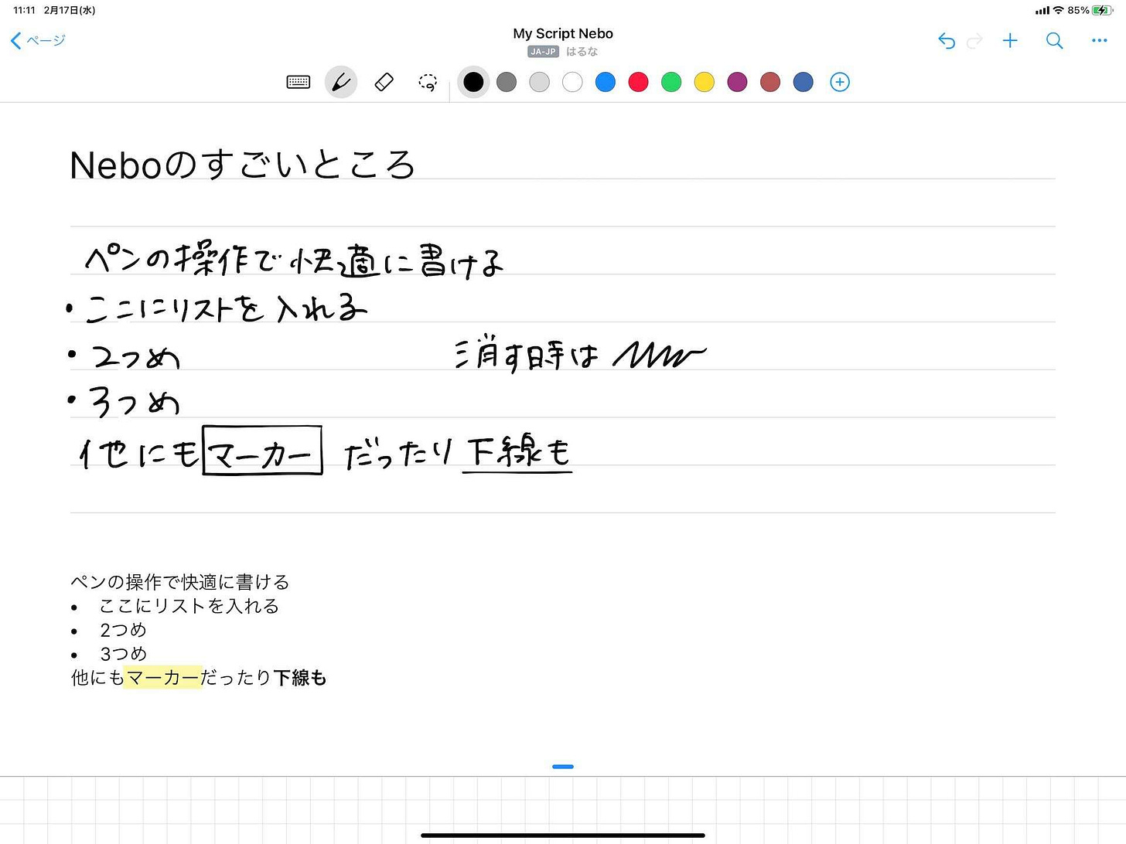The image size is (1126, 844).
Task: Choose the black ink color
Action: point(473,82)
